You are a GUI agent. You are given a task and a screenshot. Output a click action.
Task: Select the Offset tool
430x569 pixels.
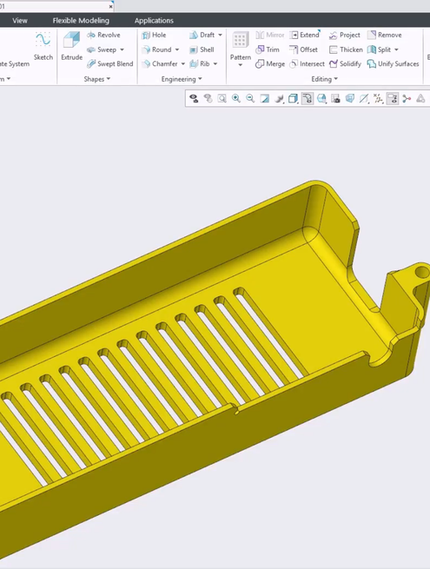(x=304, y=50)
